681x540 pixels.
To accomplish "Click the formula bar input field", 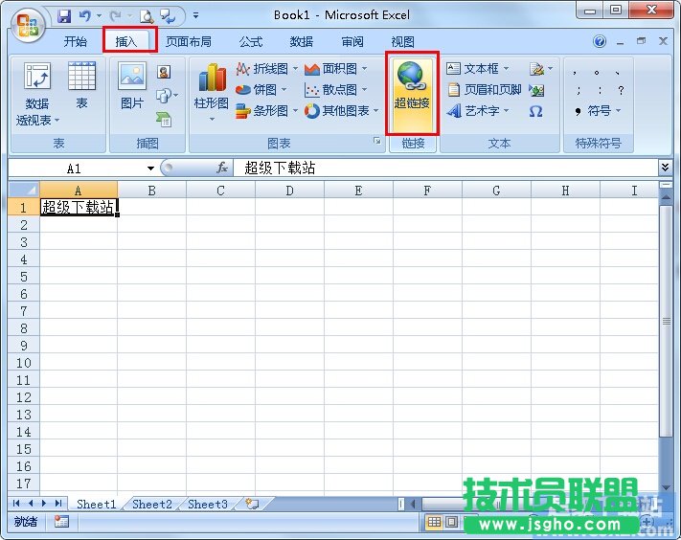I will click(x=445, y=168).
